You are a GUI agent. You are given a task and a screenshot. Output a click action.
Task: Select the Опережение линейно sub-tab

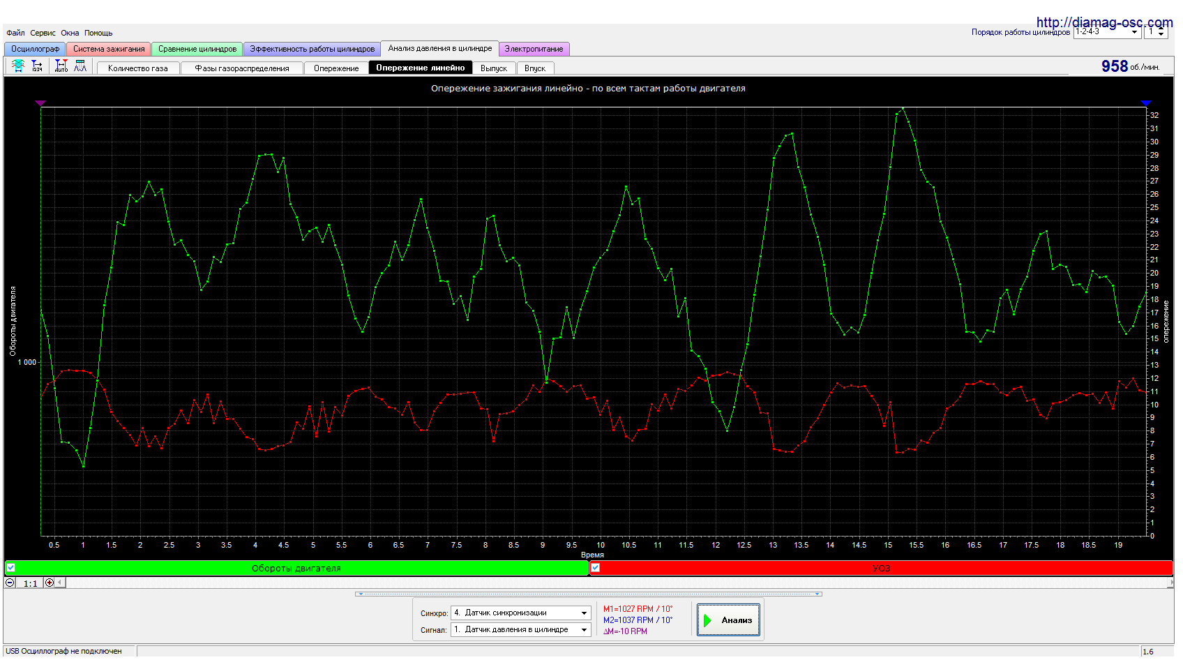click(421, 68)
